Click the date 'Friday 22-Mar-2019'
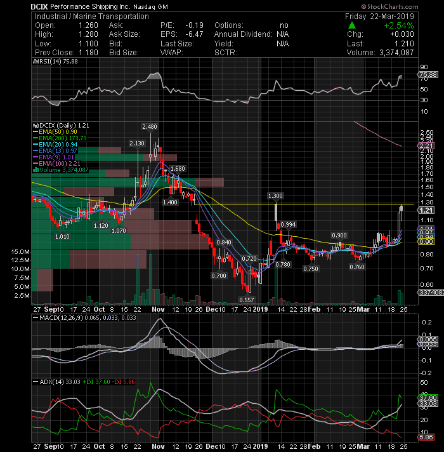Viewport: 444px width, 452px height. pos(379,17)
